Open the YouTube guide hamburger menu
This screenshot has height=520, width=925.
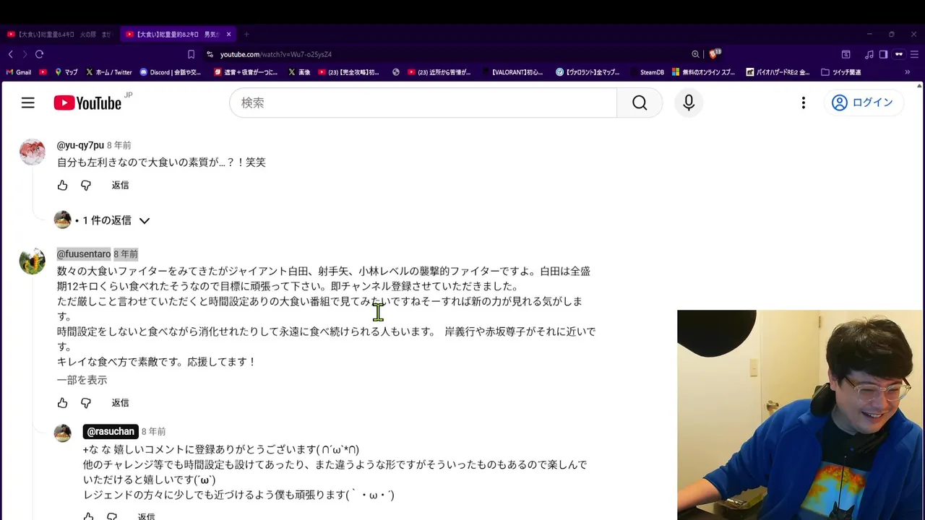(x=27, y=103)
